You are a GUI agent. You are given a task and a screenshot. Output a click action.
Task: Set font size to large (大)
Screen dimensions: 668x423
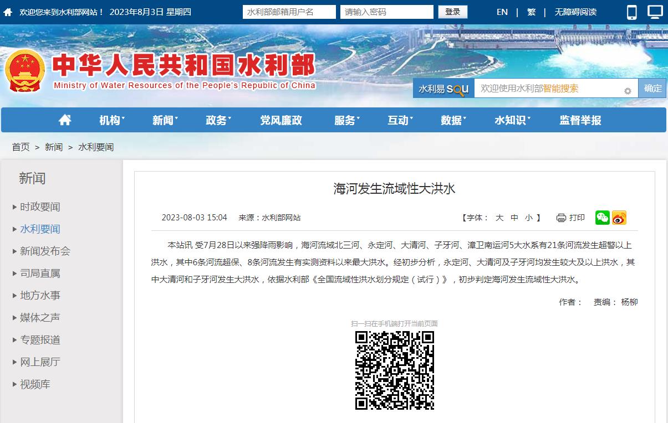coord(499,218)
